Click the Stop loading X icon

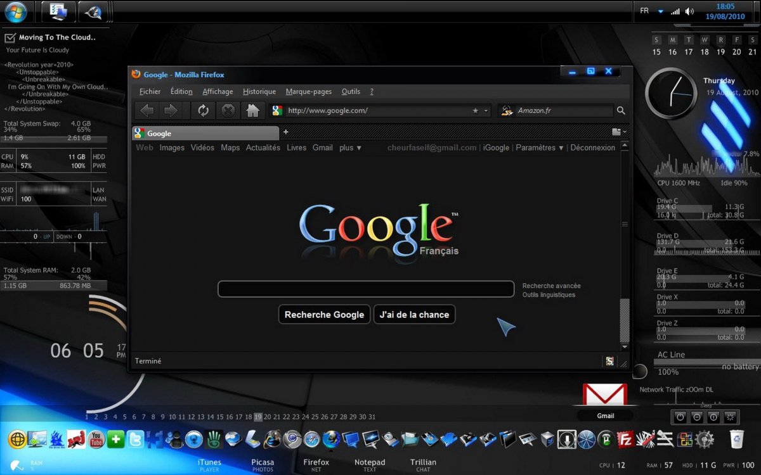click(x=228, y=111)
